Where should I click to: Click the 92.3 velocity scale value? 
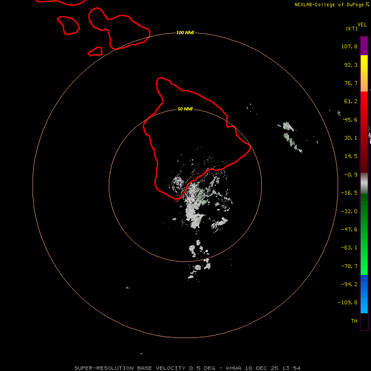point(351,65)
